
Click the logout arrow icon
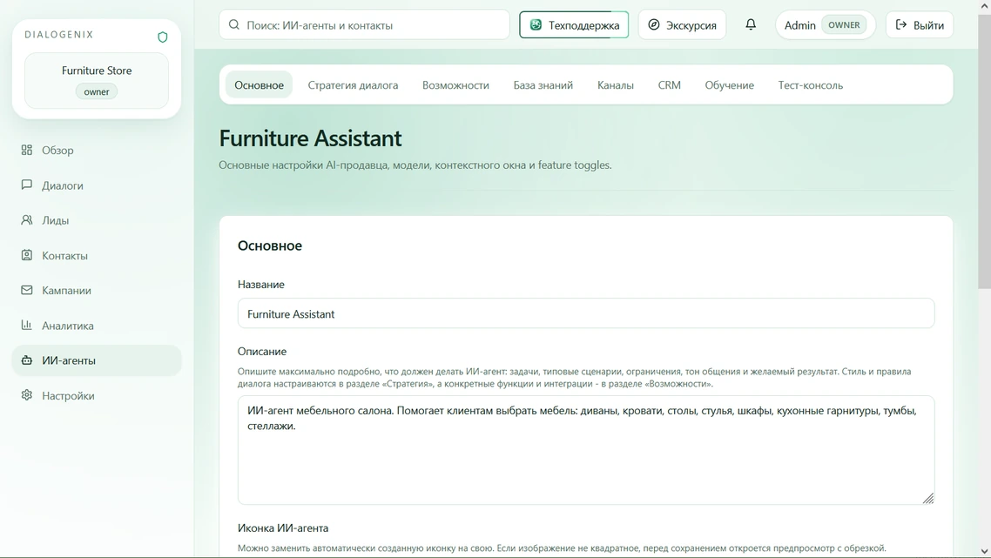click(901, 24)
